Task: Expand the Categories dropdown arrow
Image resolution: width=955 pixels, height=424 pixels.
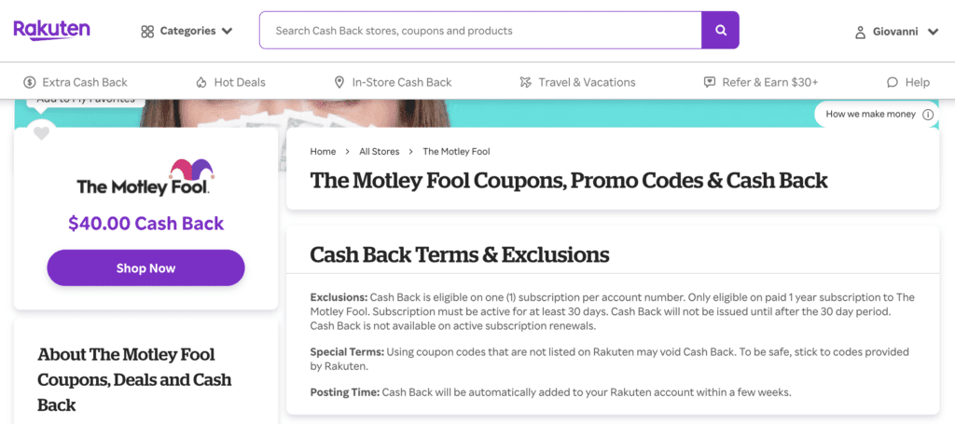Action: (227, 32)
